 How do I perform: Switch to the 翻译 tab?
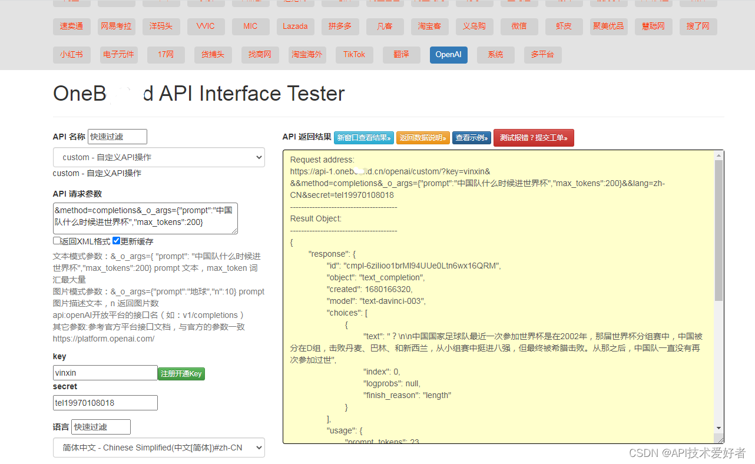(401, 55)
